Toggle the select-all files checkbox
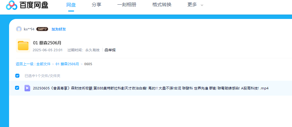 [18, 75]
